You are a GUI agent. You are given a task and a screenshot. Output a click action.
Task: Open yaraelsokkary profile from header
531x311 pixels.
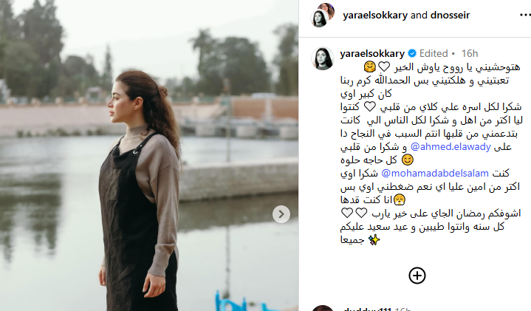[x=375, y=16]
